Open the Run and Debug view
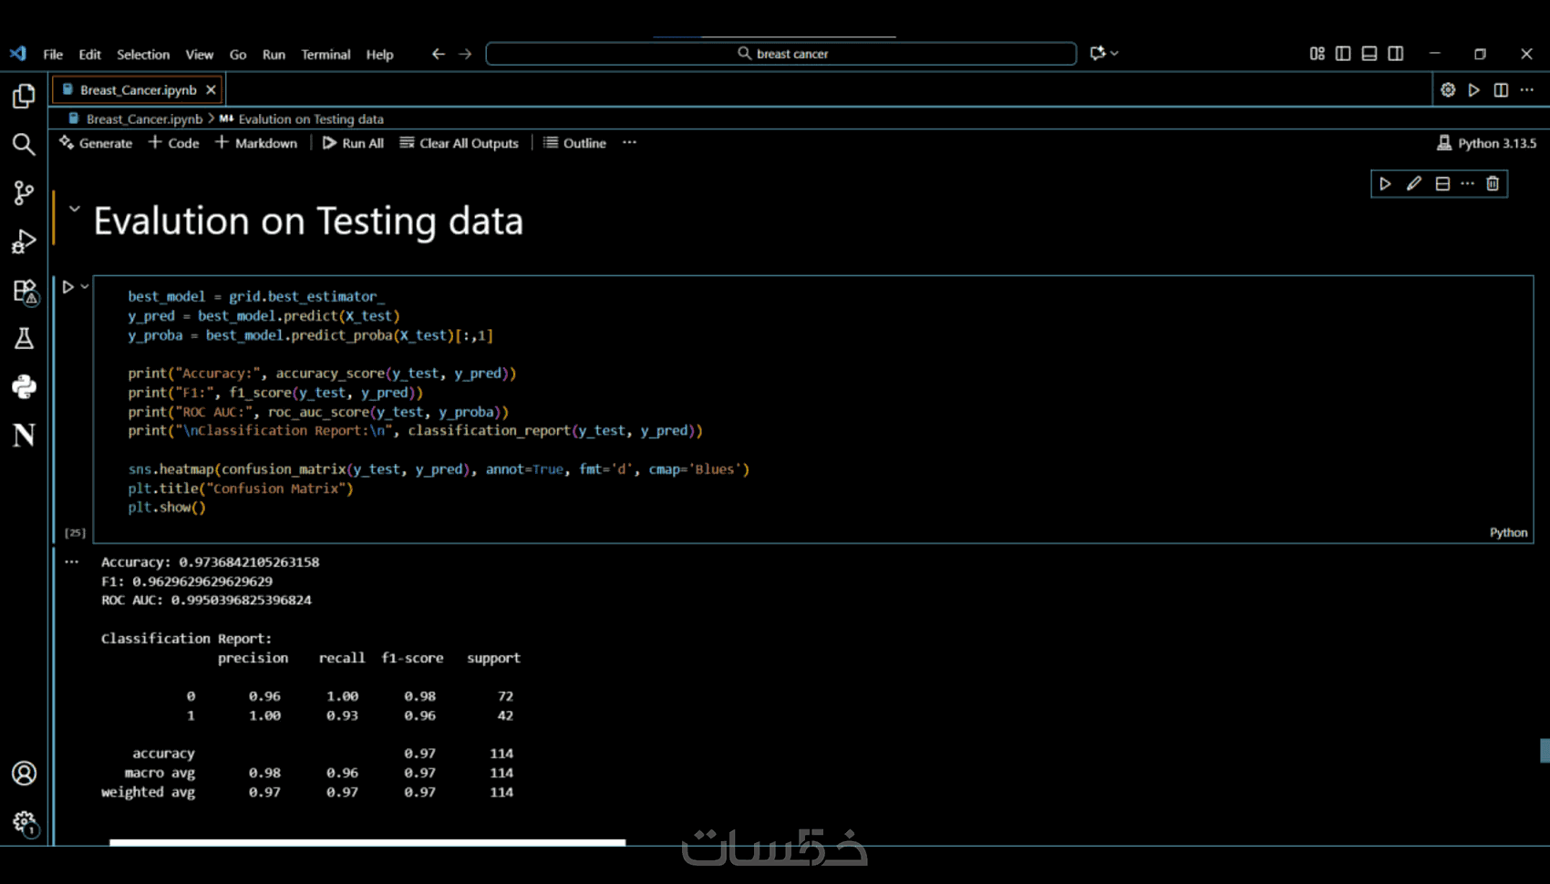 click(24, 242)
